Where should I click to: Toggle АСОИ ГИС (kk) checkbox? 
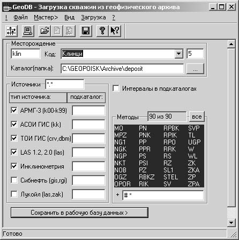pyautogui.click(x=14, y=124)
